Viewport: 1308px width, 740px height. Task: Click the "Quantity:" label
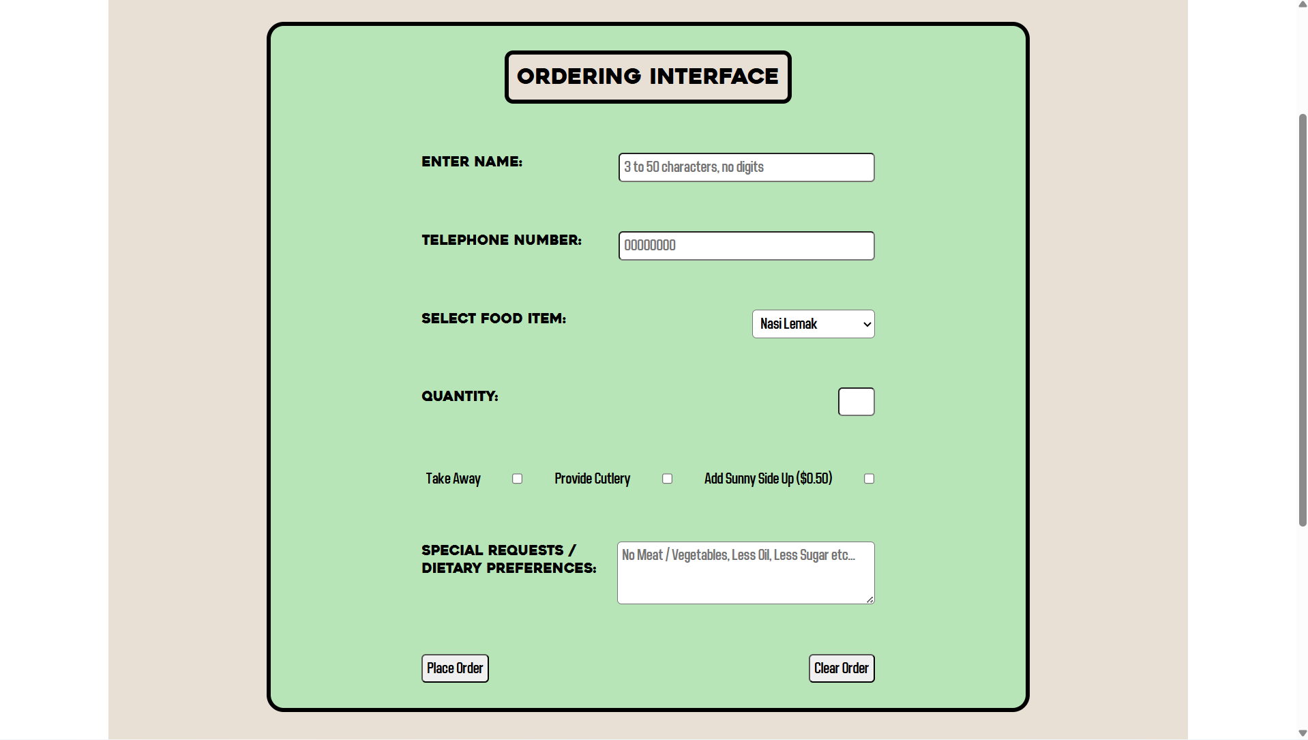[x=460, y=396]
